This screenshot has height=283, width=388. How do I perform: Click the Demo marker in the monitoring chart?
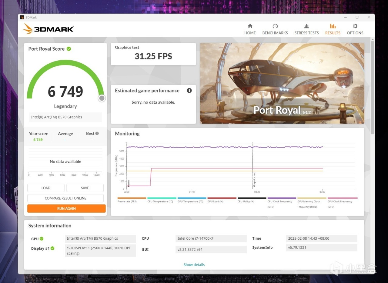(129, 183)
